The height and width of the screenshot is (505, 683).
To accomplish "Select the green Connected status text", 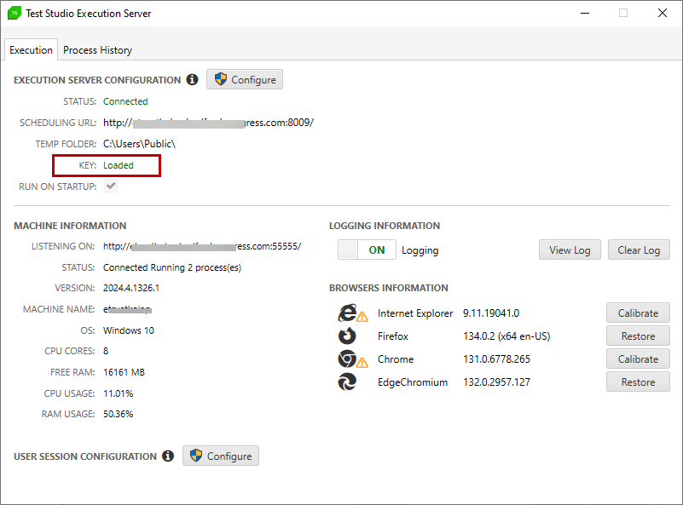I will (x=125, y=101).
